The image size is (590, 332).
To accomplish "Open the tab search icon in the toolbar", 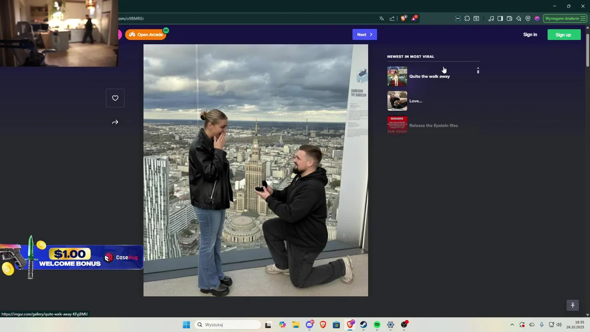I will [x=476, y=18].
